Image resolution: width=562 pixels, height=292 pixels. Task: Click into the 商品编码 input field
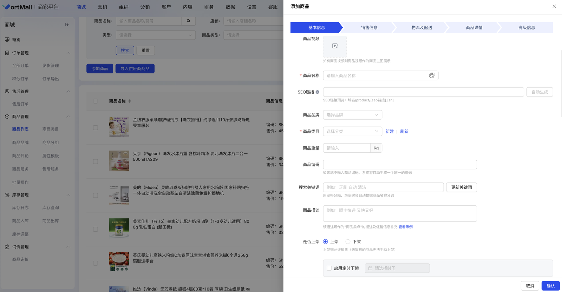coord(400,165)
